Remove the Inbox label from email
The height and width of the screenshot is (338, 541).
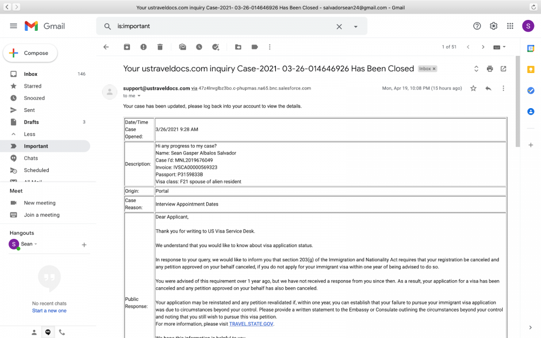point(434,69)
